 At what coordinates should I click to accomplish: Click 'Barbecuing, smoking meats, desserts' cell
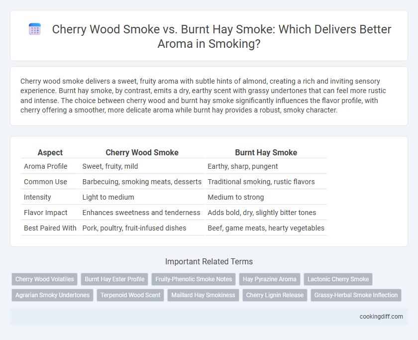coord(142,182)
